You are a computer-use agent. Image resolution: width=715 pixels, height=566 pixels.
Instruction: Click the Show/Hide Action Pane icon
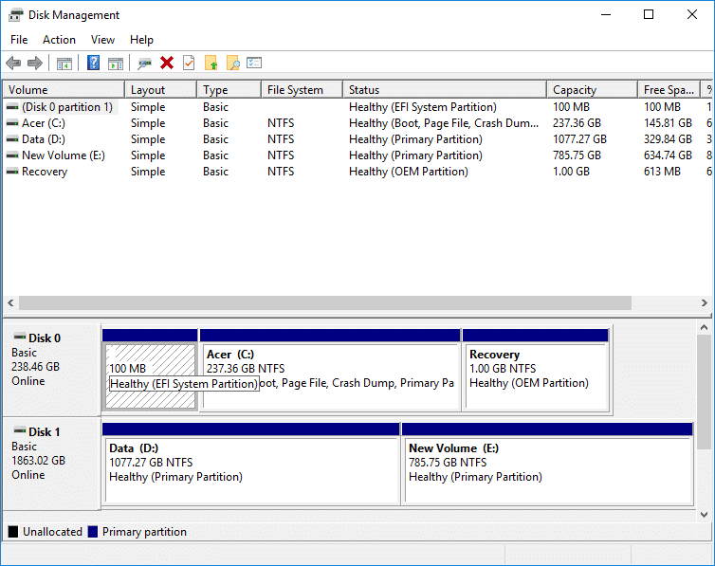point(116,64)
